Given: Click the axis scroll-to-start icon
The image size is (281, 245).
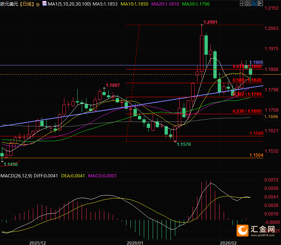Looking at the screenshot, I should pyautogui.click(x=248, y=3).
